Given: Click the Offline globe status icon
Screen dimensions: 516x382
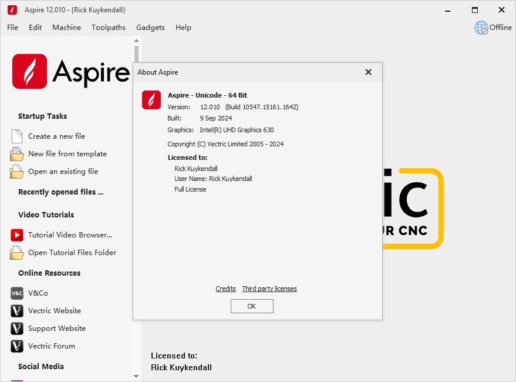Looking at the screenshot, I should pyautogui.click(x=481, y=28).
